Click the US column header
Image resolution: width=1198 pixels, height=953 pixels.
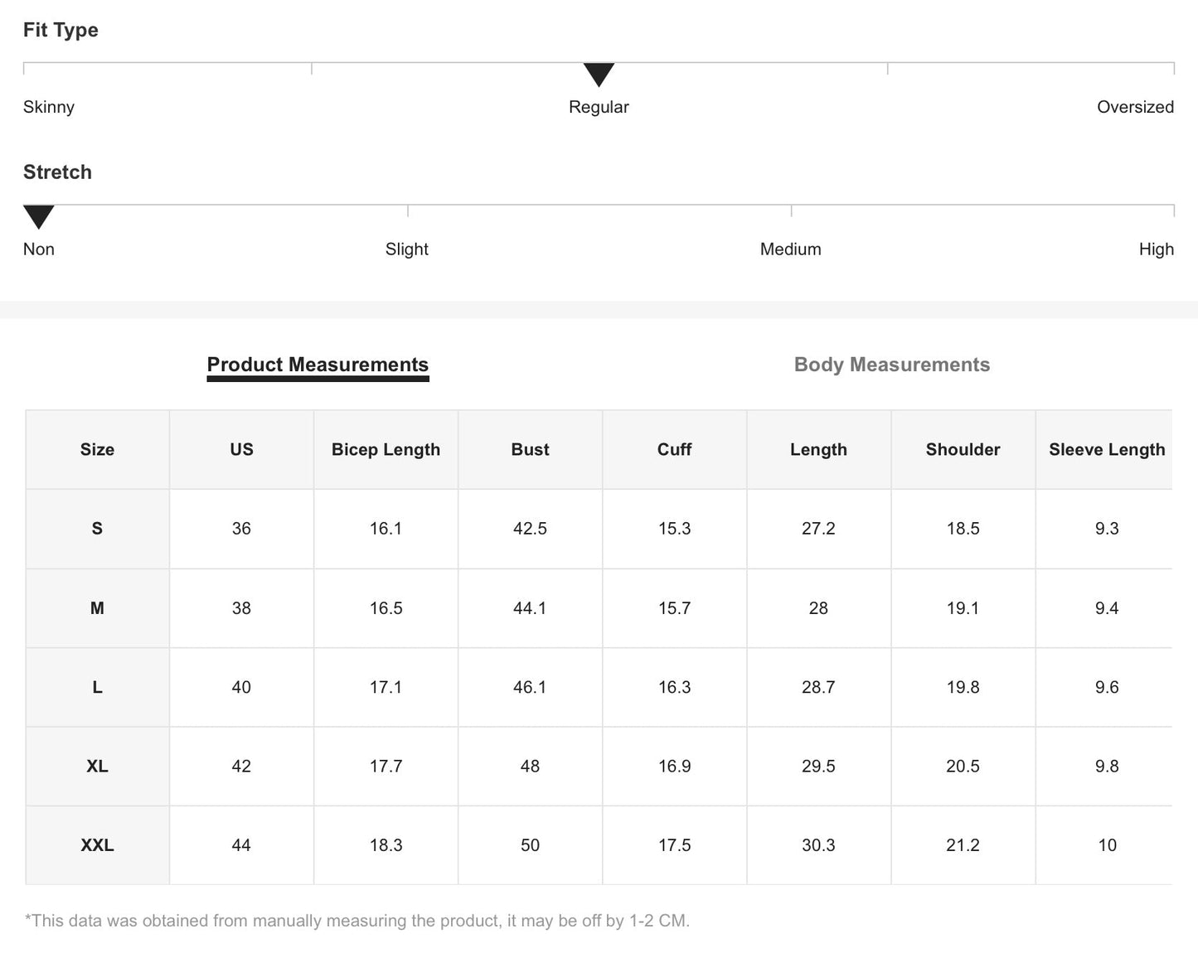point(241,449)
